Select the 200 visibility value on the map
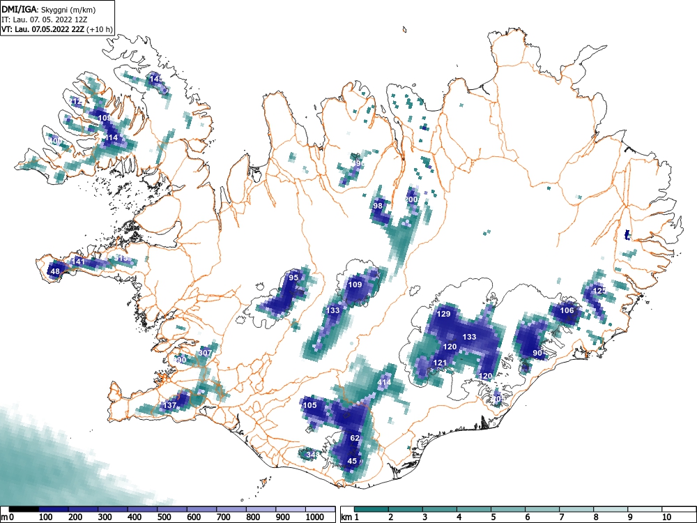 point(412,199)
